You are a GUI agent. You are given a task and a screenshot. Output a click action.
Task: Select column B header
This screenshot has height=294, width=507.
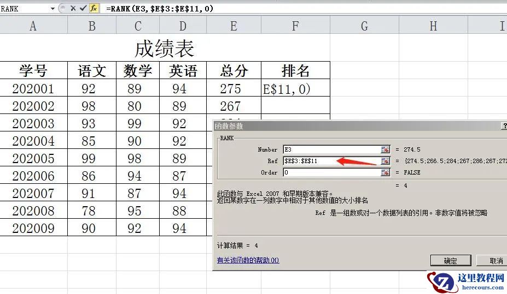(x=92, y=25)
